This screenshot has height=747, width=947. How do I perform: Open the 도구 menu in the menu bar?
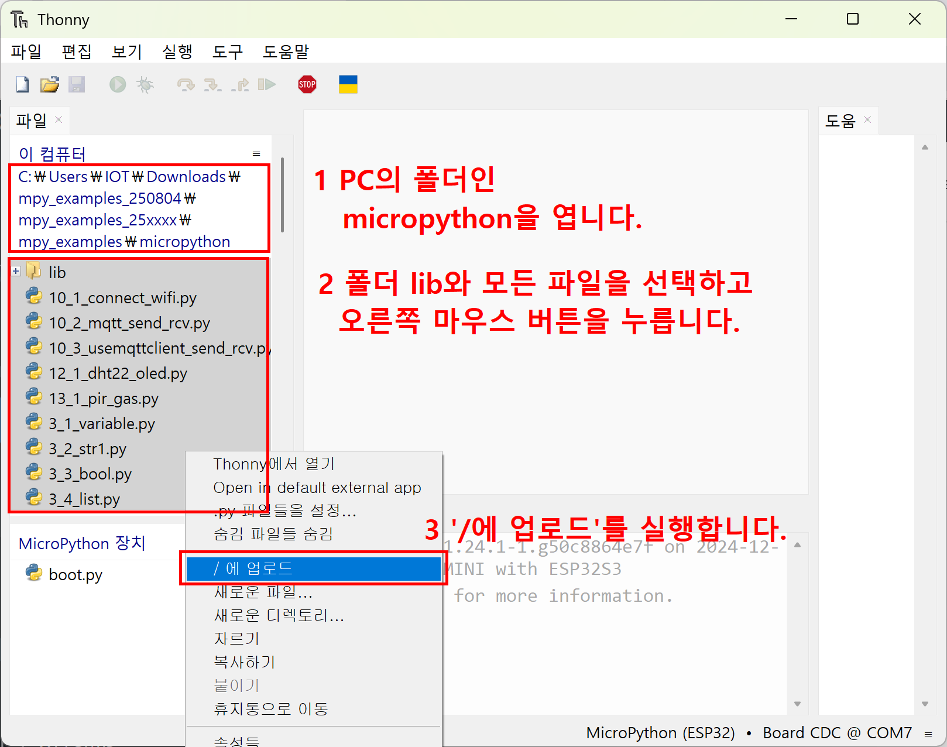[x=227, y=52]
